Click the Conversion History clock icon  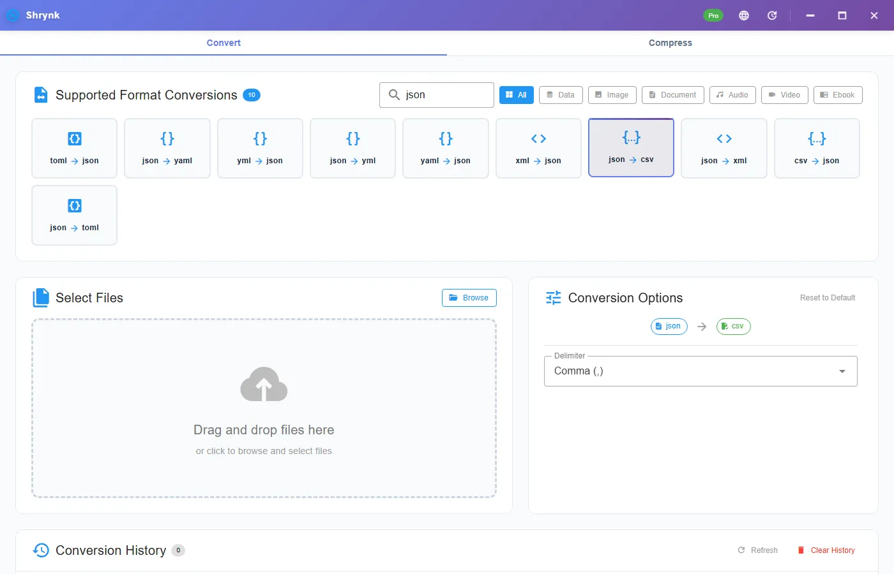(41, 550)
